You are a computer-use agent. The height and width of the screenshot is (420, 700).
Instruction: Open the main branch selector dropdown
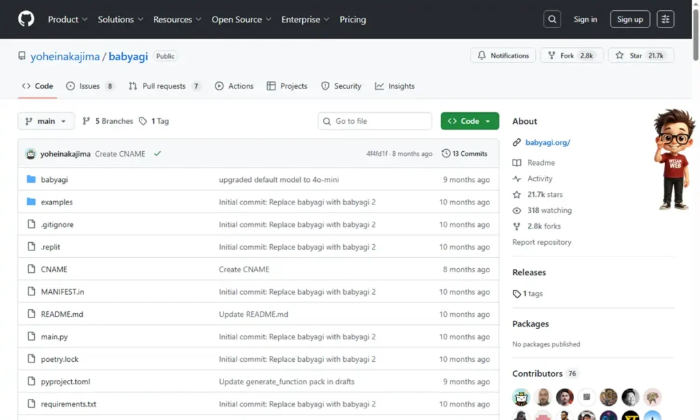tap(46, 121)
